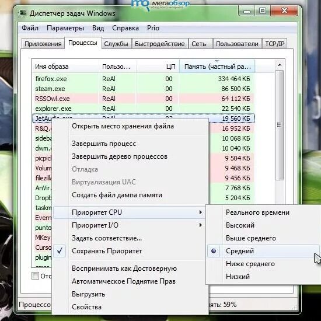Select the explorer.exe process row

[x=144, y=109]
